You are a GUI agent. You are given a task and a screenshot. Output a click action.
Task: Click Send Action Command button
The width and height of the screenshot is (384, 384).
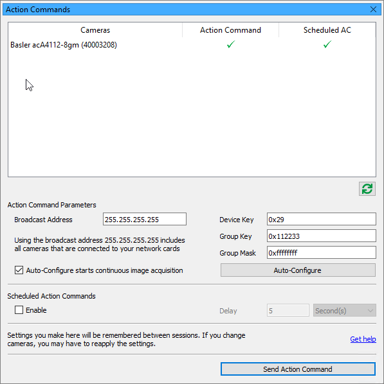(298, 369)
